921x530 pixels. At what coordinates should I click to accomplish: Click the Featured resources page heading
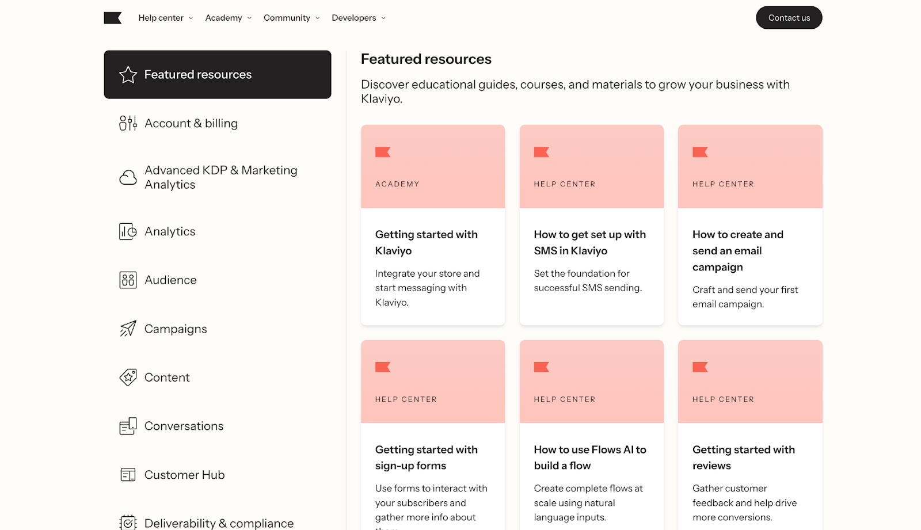tap(426, 59)
